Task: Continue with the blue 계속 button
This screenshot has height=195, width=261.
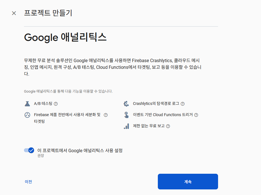Action: [x=188, y=182]
